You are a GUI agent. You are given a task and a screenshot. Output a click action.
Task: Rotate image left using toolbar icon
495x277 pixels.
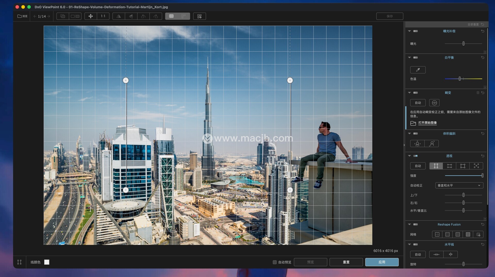(143, 16)
